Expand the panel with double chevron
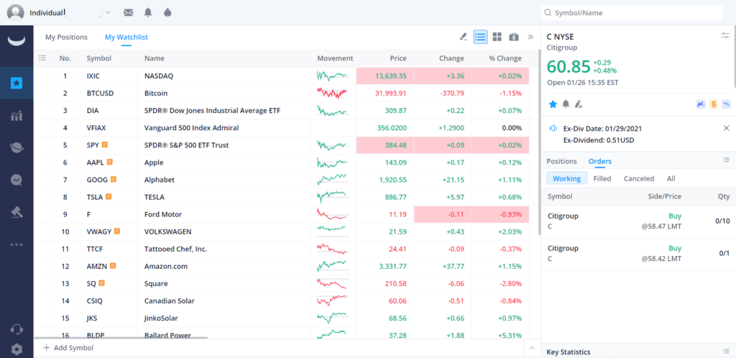 coord(530,37)
